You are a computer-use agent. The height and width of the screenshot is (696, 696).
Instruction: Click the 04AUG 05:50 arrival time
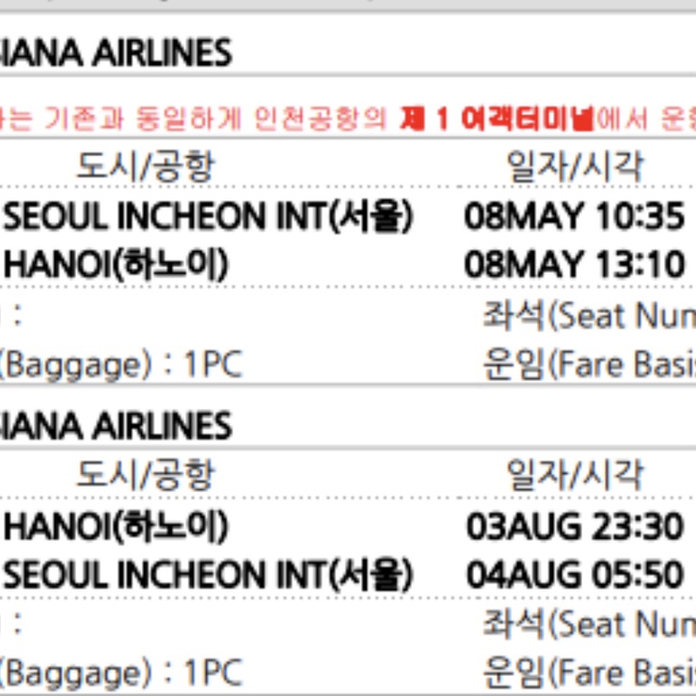[x=575, y=575]
